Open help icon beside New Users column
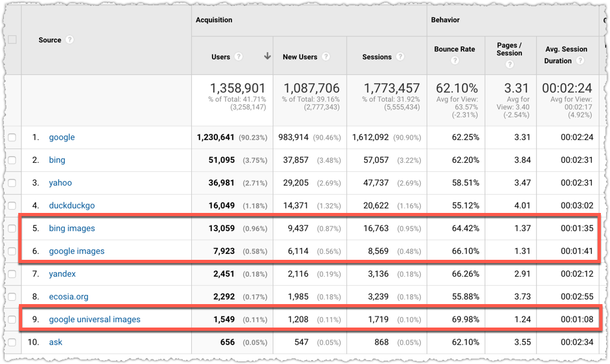Viewport: 610px width, 364px height. pos(326,57)
